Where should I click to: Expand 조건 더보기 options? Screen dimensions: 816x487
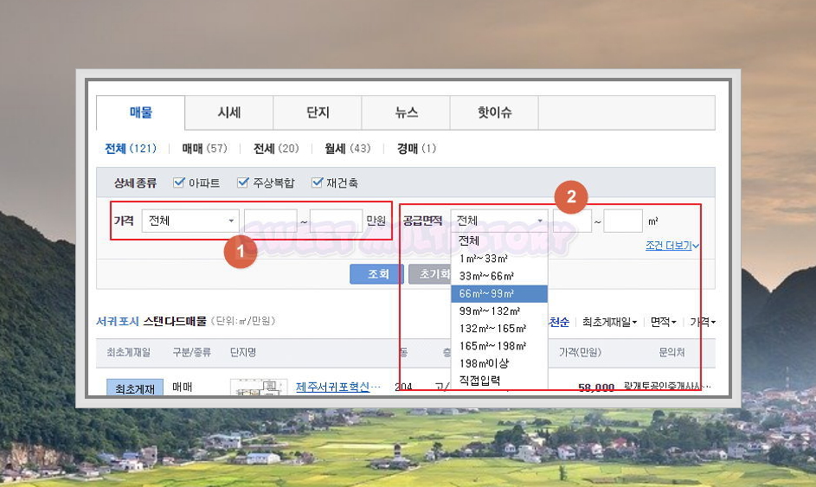[x=671, y=246]
